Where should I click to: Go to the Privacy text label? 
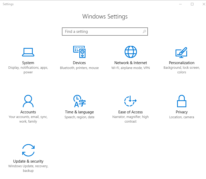pyautogui.click(x=181, y=112)
